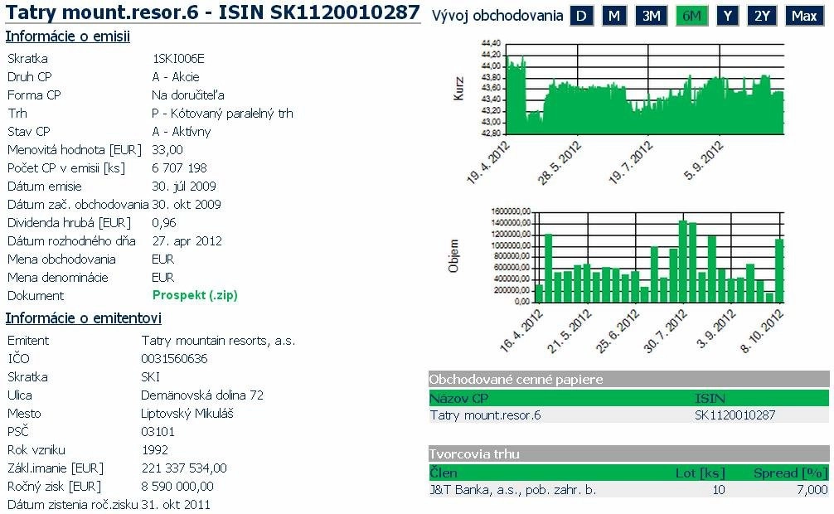
Task: Open the Objem volume chart
Action: pyautogui.click(x=658, y=257)
